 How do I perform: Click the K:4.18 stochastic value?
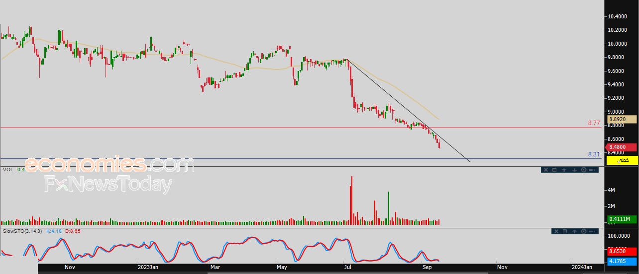click(x=54, y=231)
